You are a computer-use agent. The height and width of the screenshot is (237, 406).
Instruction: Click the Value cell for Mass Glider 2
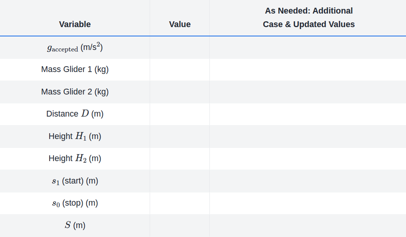point(180,92)
